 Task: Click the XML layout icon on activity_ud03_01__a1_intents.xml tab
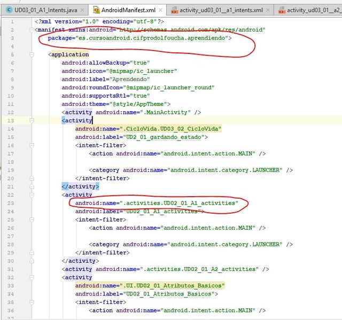tap(174, 10)
